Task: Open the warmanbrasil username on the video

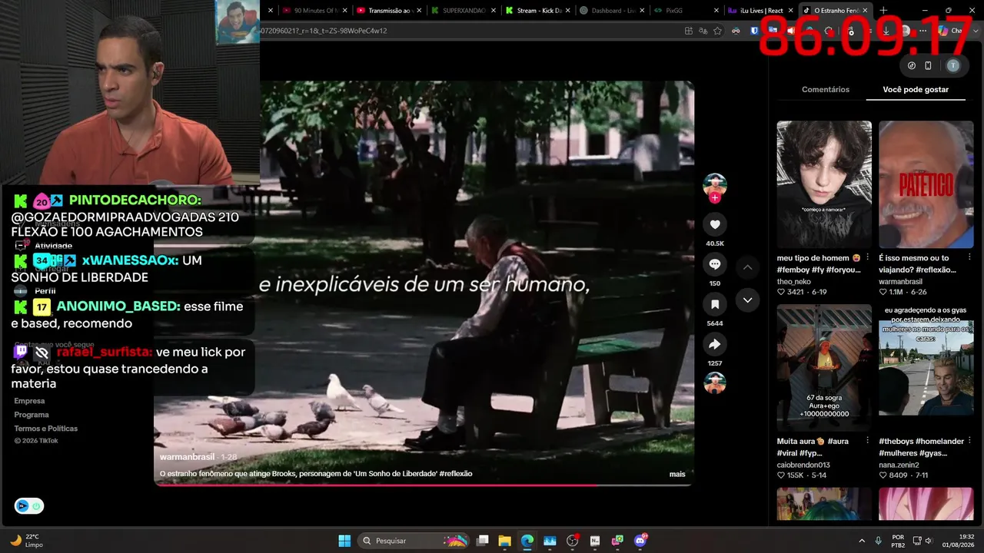Action: point(187,457)
